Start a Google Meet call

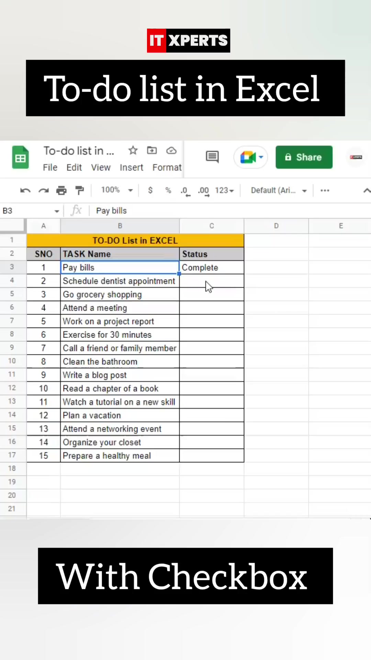coord(247,157)
